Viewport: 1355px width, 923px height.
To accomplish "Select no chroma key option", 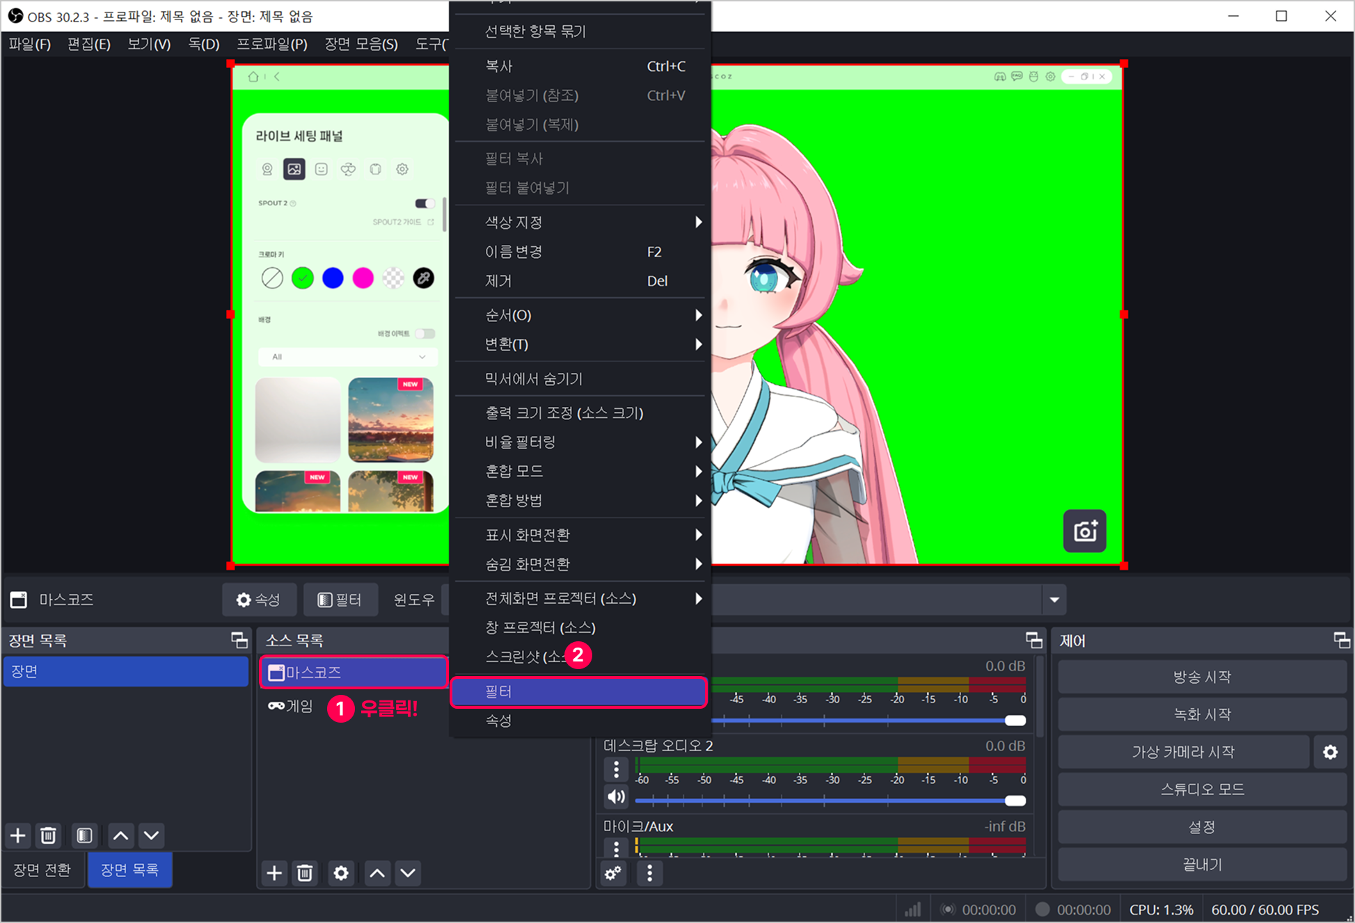I will tap(272, 278).
